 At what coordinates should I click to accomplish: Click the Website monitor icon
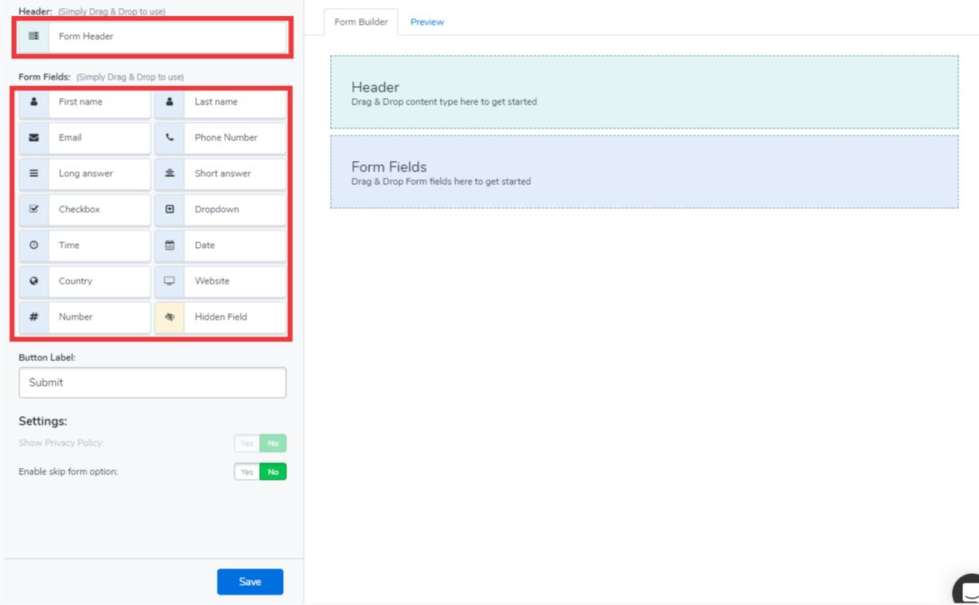click(x=169, y=281)
